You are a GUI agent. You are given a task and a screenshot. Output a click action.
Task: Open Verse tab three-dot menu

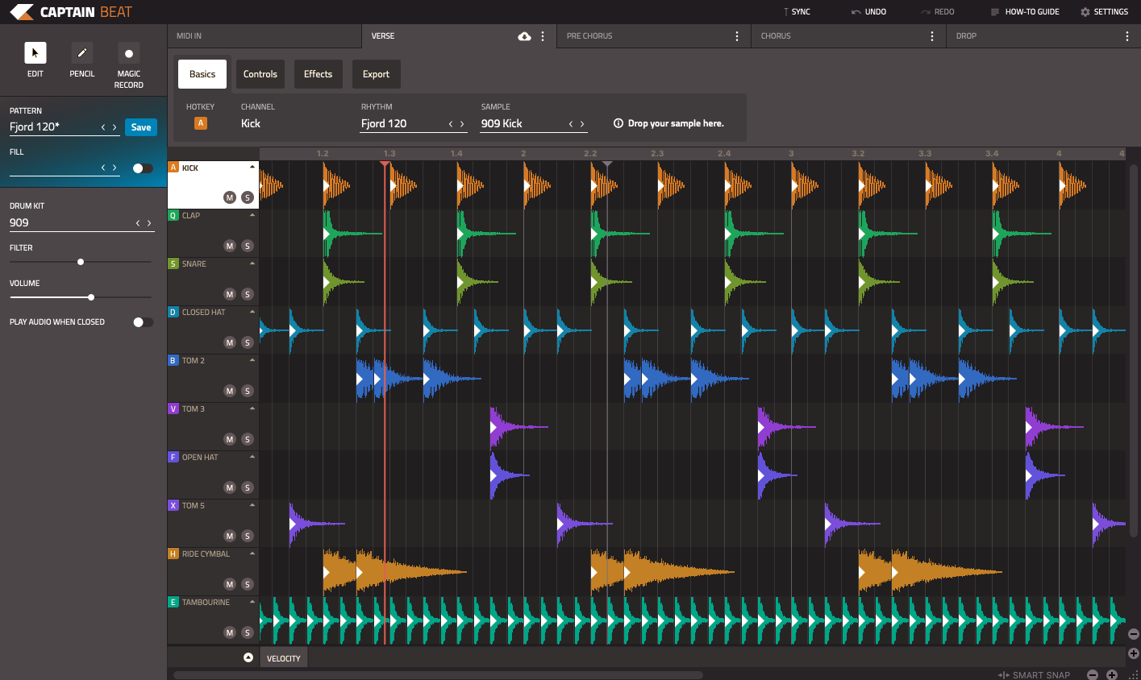point(543,36)
